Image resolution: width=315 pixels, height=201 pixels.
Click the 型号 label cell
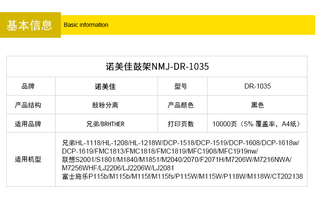182,86
